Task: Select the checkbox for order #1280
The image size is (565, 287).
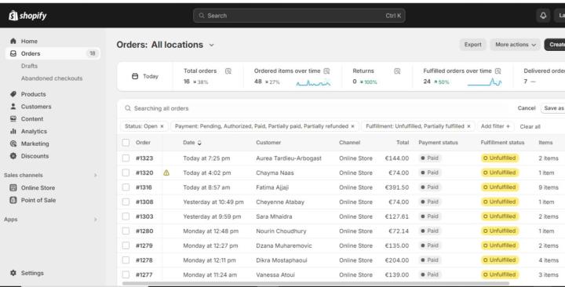Action: coord(126,231)
